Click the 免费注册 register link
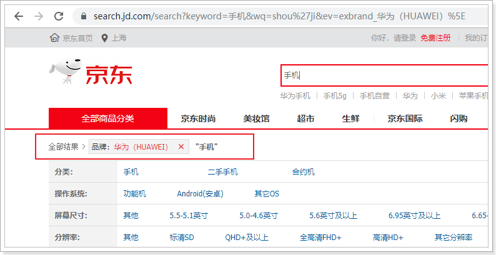Image resolution: width=496 pixels, height=255 pixels. click(x=435, y=38)
